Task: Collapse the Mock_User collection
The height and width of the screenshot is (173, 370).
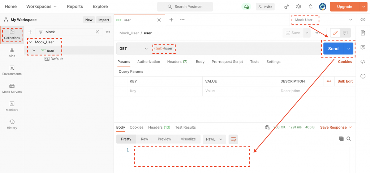Action: (x=30, y=42)
